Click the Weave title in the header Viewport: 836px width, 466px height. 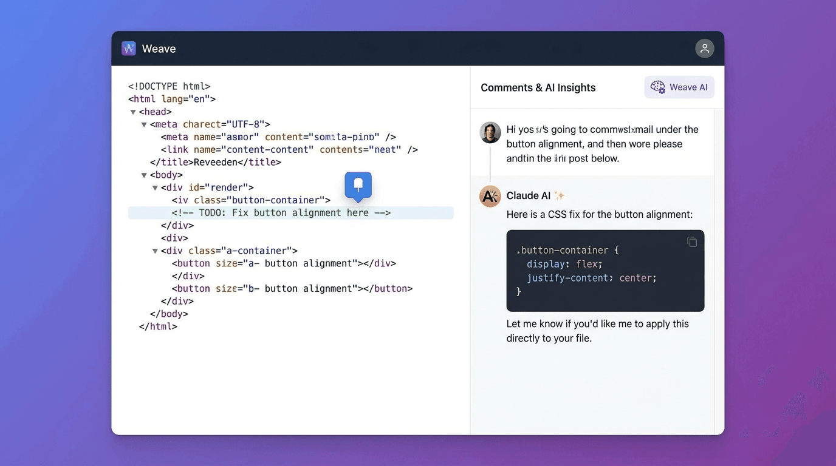coord(159,48)
